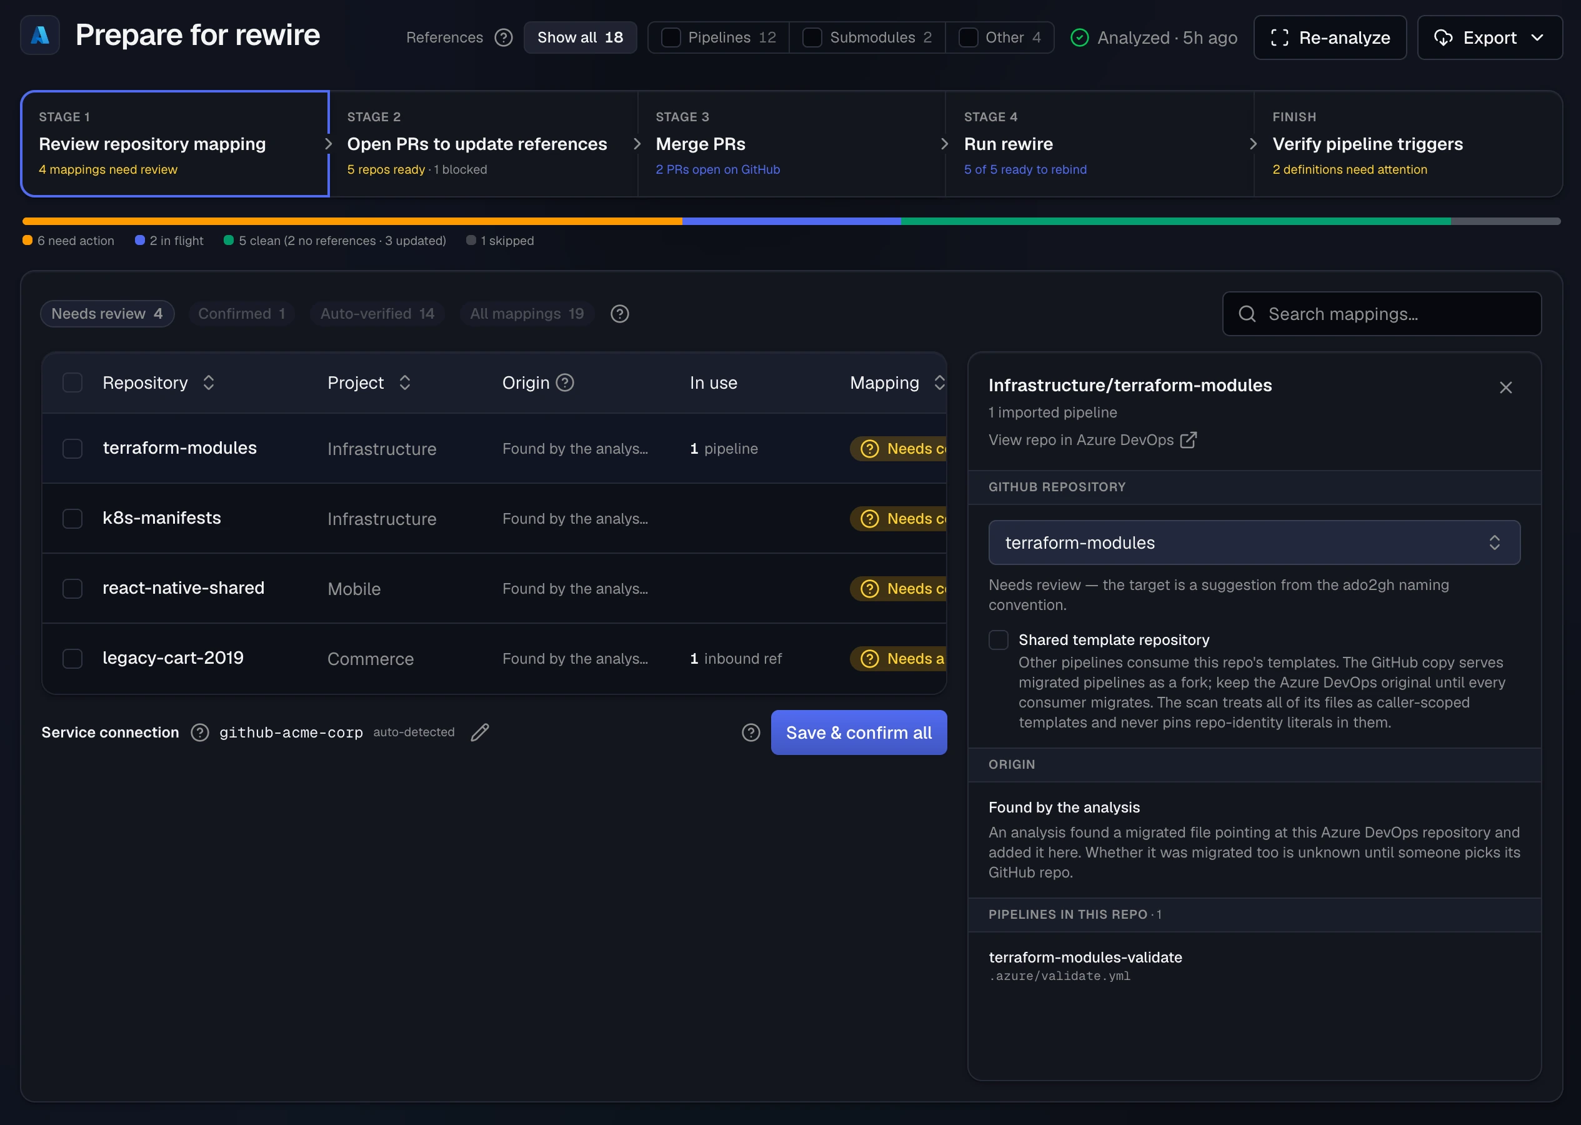This screenshot has height=1125, width=1581.
Task: Switch to the Confirmed 1 filter
Action: click(x=242, y=314)
